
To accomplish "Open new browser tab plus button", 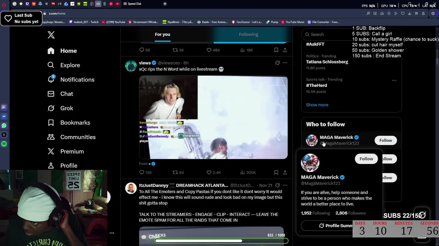I will click(165, 4).
